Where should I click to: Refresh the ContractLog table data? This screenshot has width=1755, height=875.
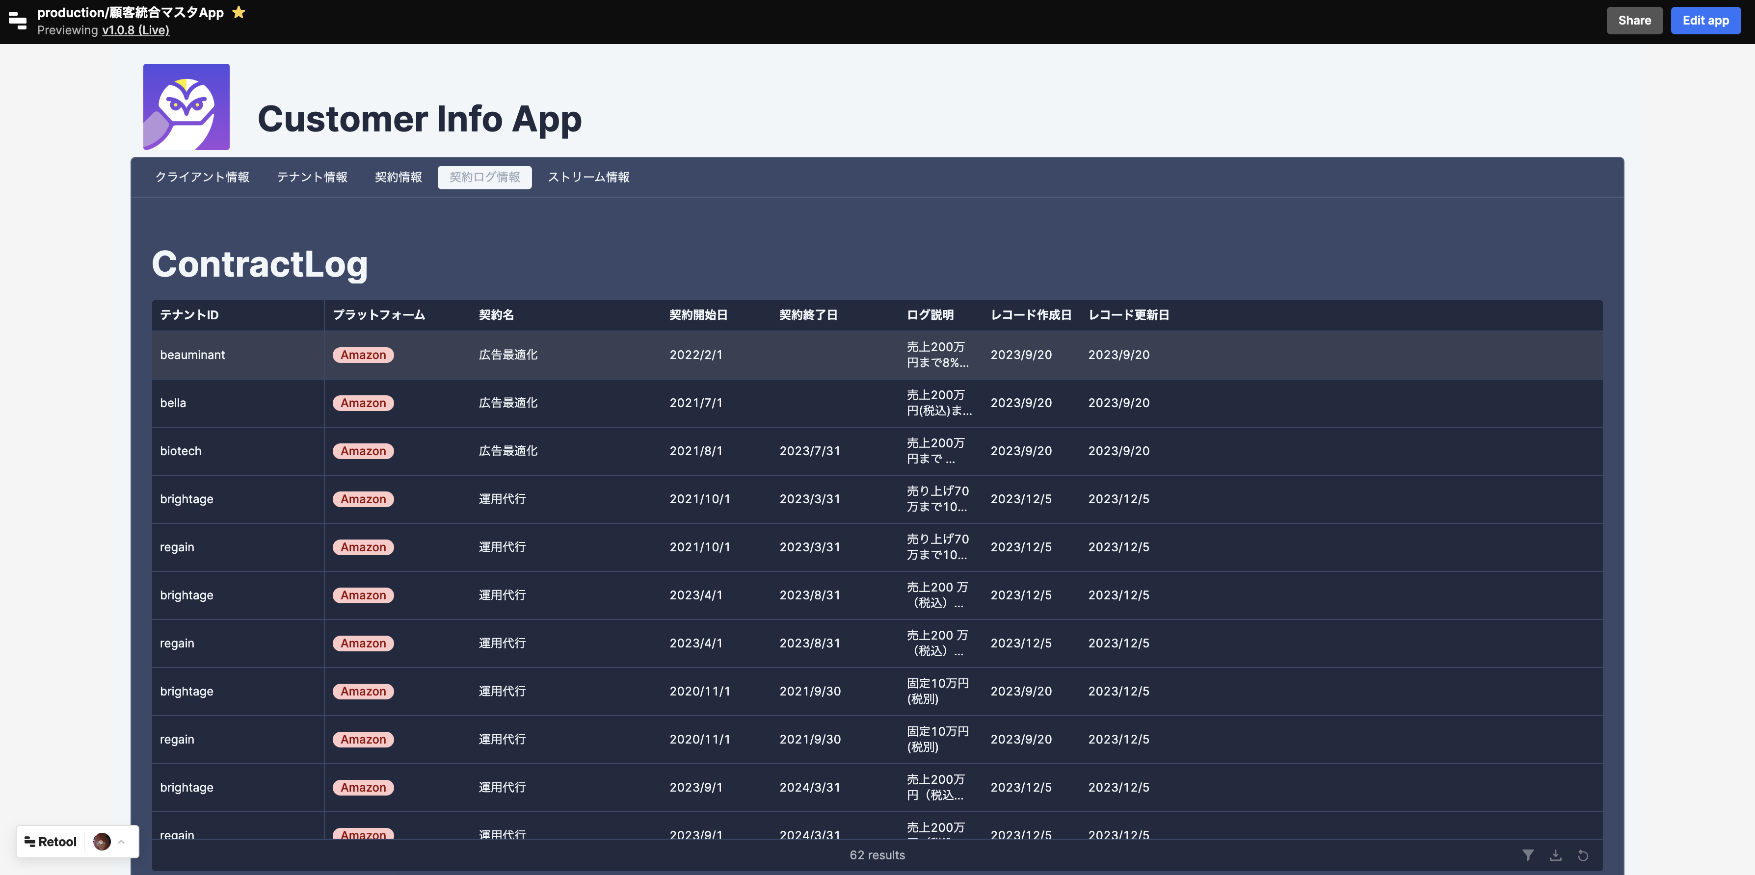point(1583,854)
